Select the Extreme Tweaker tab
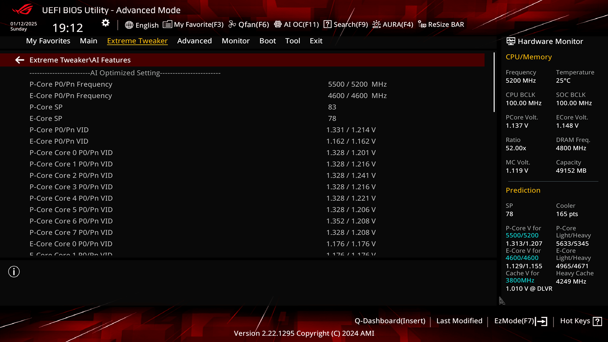 [x=137, y=41]
